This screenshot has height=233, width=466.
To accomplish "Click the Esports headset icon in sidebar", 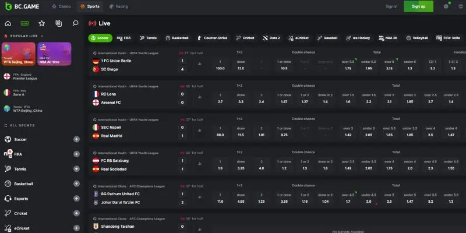I will [x=8, y=199].
